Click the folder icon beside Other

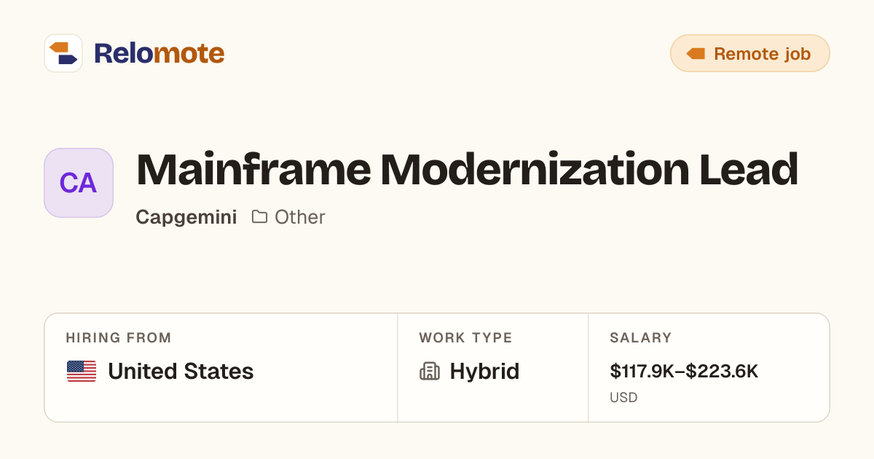pyautogui.click(x=259, y=216)
